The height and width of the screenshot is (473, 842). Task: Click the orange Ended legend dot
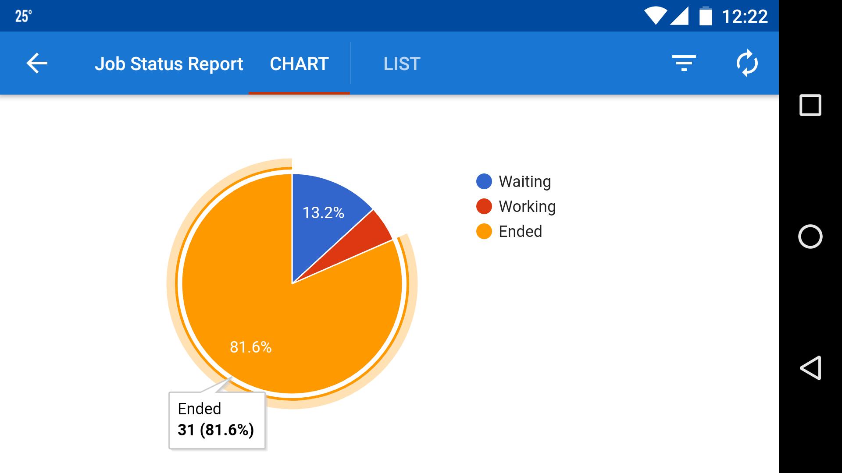pos(484,232)
